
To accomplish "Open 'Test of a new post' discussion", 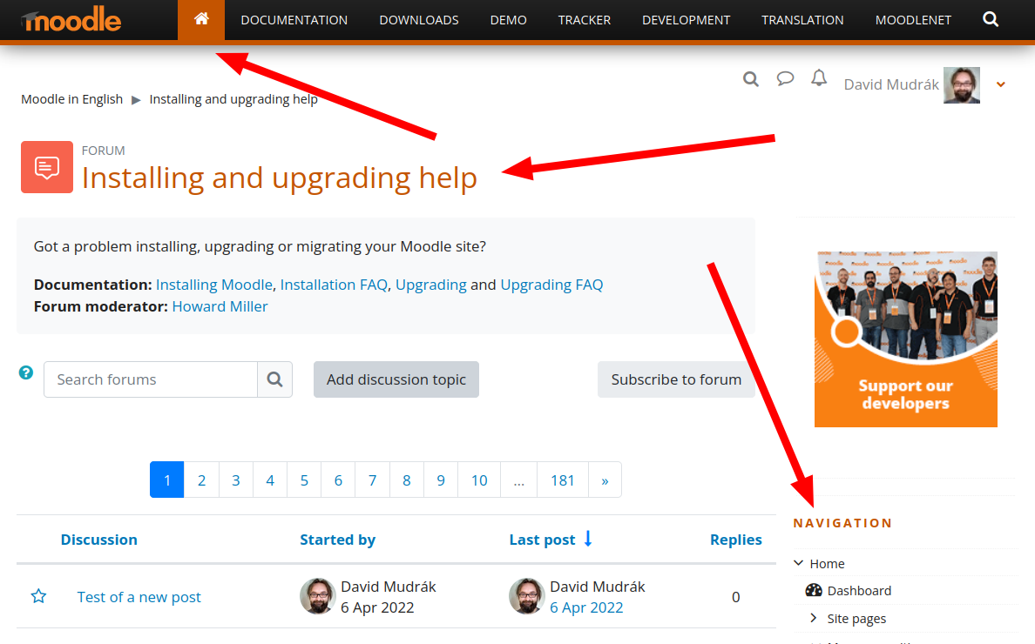I will click(x=139, y=596).
